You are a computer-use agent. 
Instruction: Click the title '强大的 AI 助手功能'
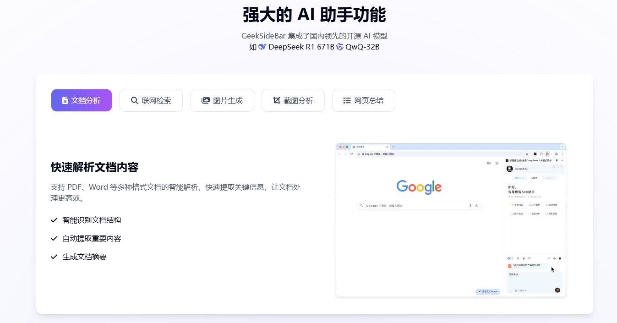tap(314, 15)
